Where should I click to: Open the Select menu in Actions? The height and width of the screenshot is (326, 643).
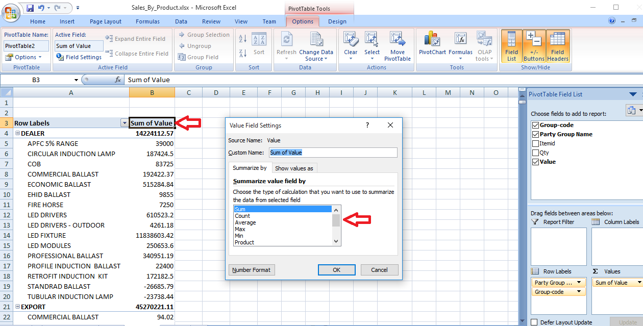coord(372,45)
